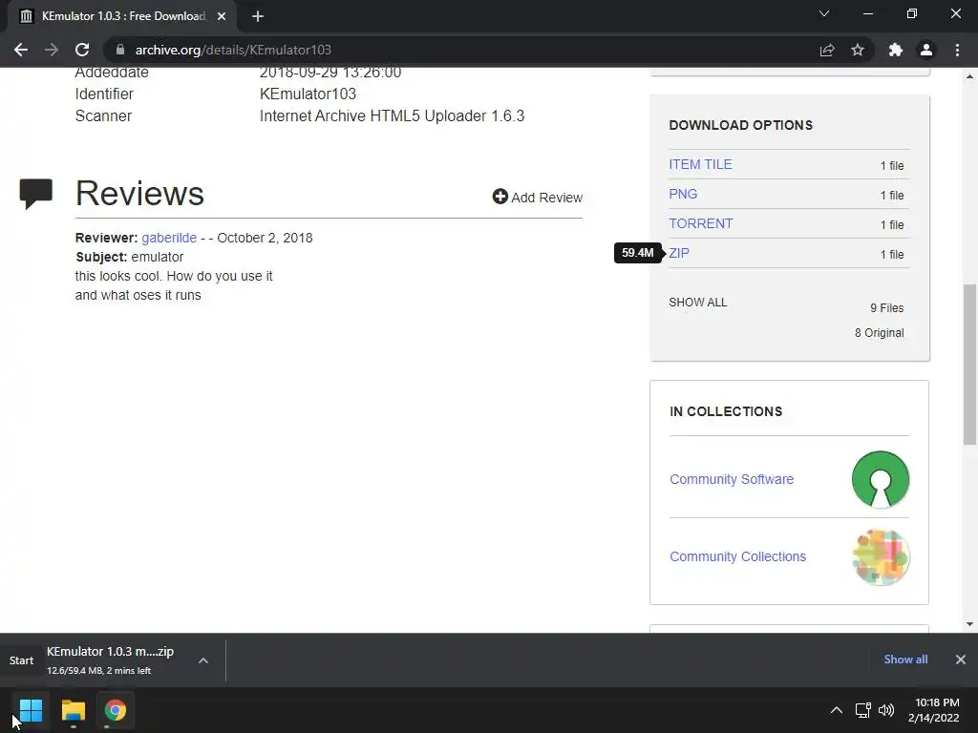Screen dimensions: 978x733
Task: Click the scrollbar up arrow
Action: point(969,76)
